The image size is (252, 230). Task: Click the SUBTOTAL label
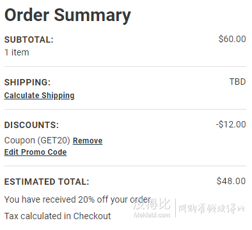29,40
